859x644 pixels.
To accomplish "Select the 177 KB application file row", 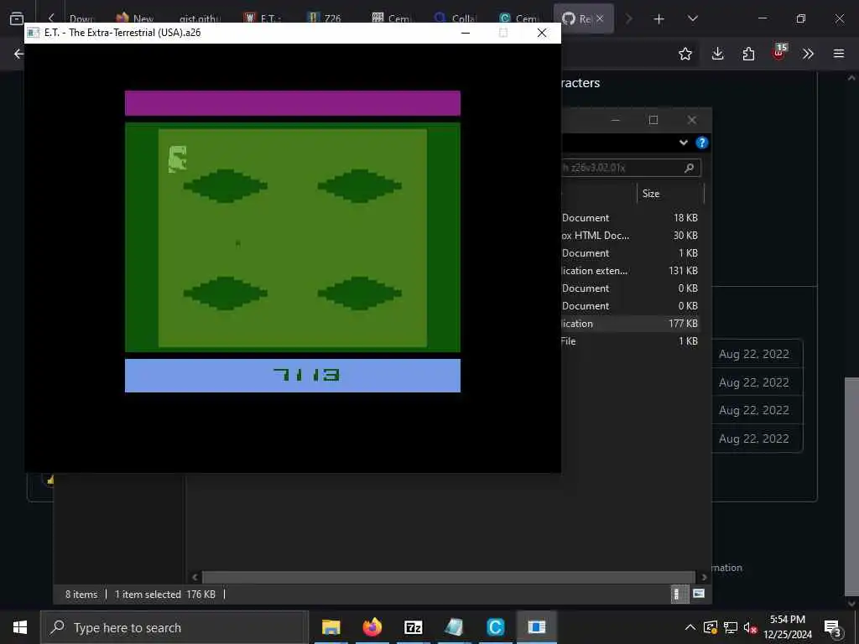I will pyautogui.click(x=630, y=324).
